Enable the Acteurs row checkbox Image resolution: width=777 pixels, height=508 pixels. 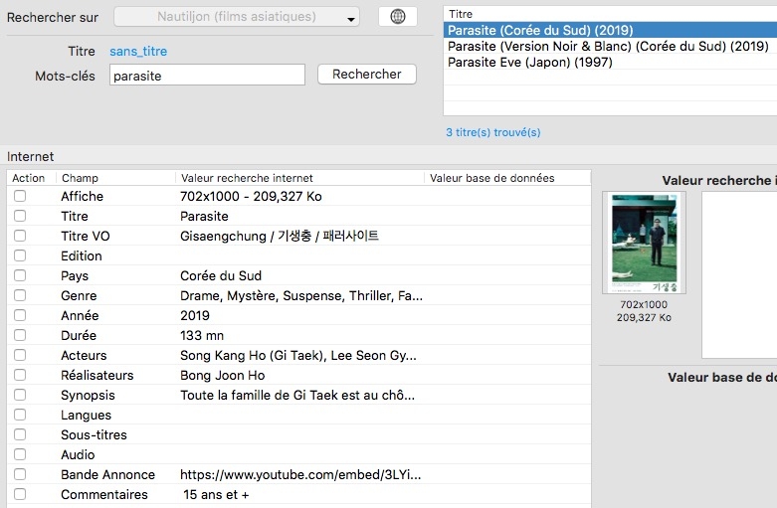click(x=20, y=356)
